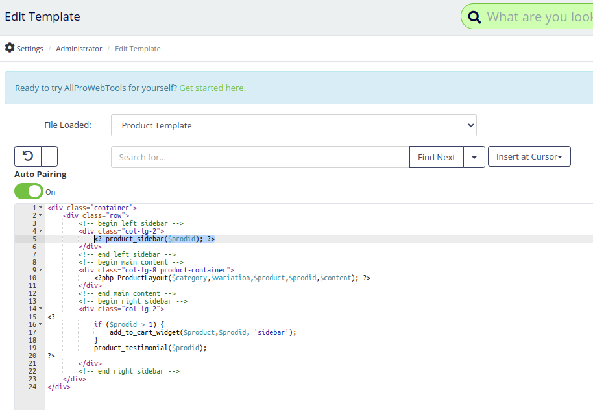Screen dimensions: 593x410
Task: Click the div class container line
Action: coord(92,208)
